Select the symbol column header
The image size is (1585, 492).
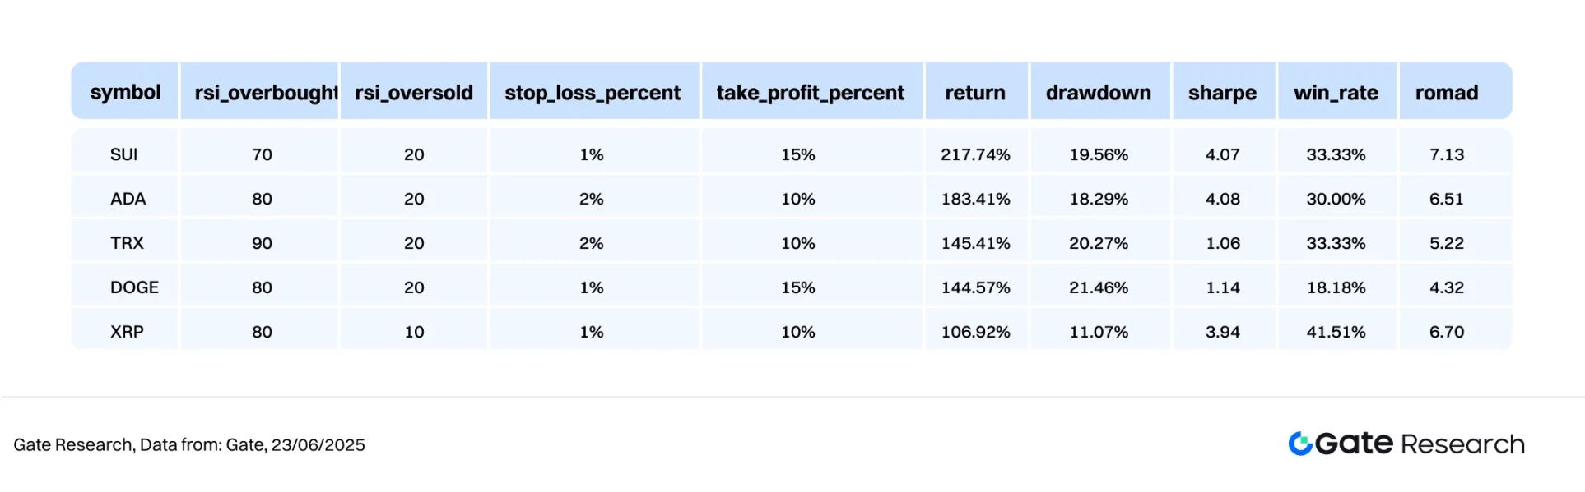coord(125,92)
